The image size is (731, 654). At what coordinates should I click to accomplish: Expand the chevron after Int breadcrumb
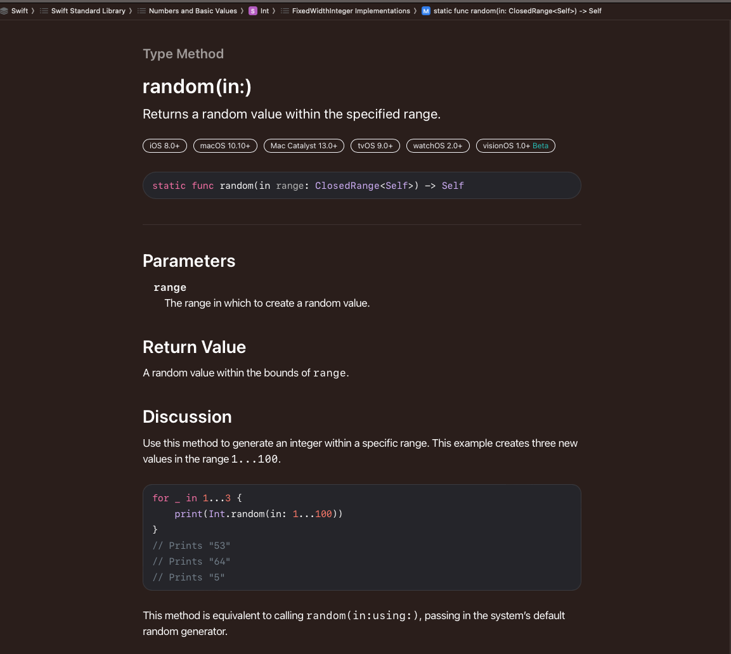coord(274,11)
